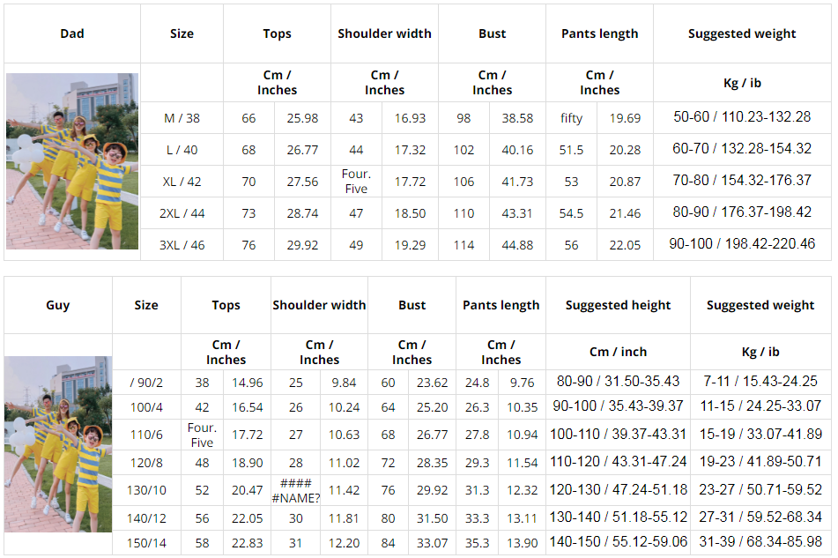This screenshot has width=838, height=558.
Task: Click the family photo in the Dad table
Action: 72,161
